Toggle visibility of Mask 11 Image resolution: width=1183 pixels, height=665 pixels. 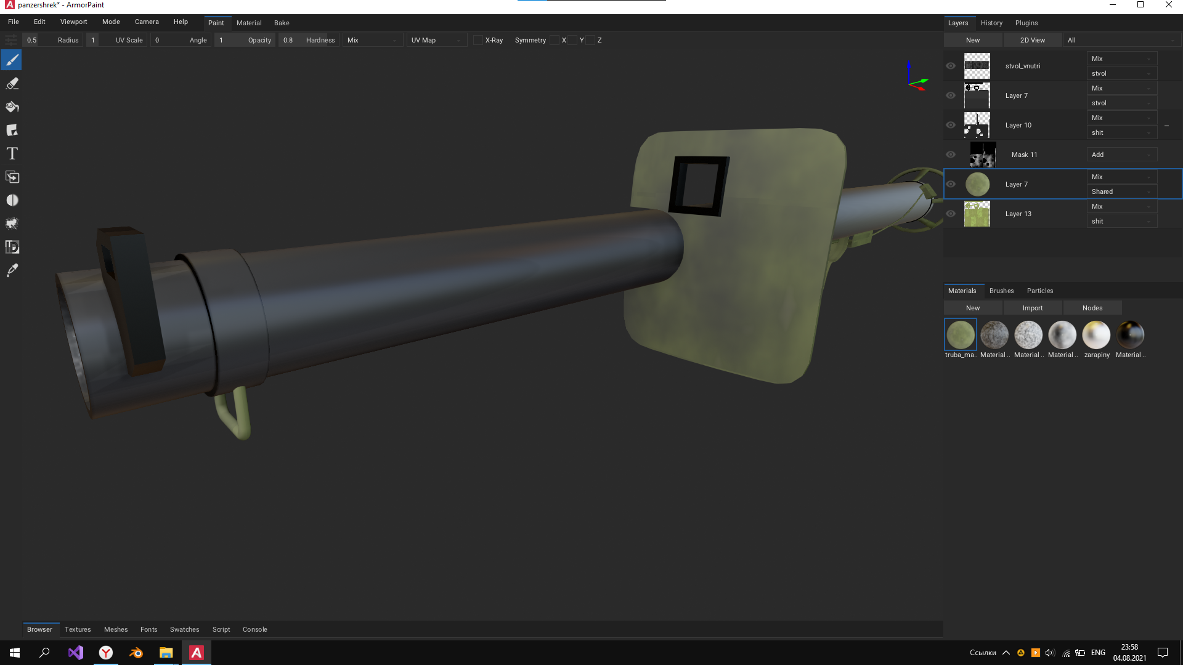click(x=951, y=155)
